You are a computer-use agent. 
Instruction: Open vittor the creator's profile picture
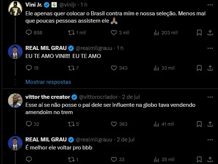coord(15,101)
